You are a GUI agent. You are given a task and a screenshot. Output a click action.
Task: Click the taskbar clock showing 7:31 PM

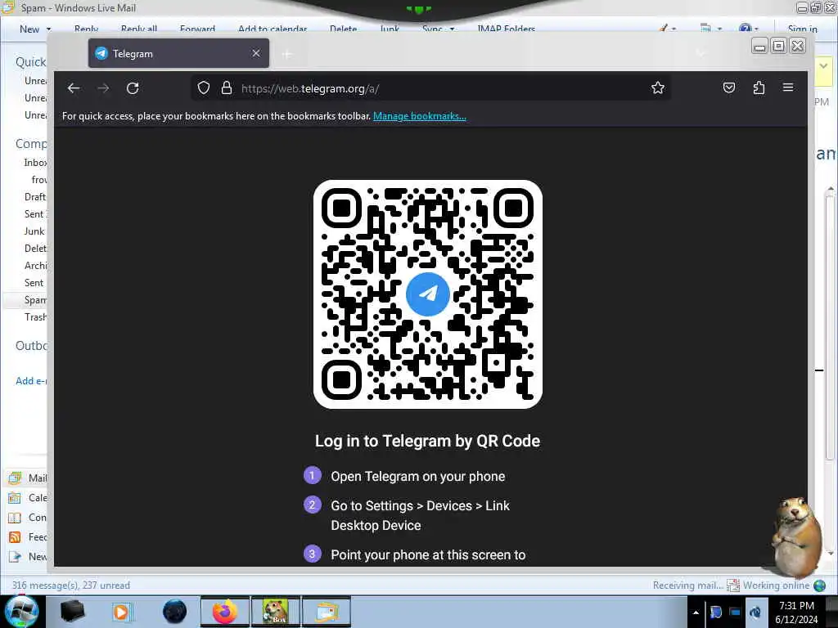pyautogui.click(x=796, y=612)
